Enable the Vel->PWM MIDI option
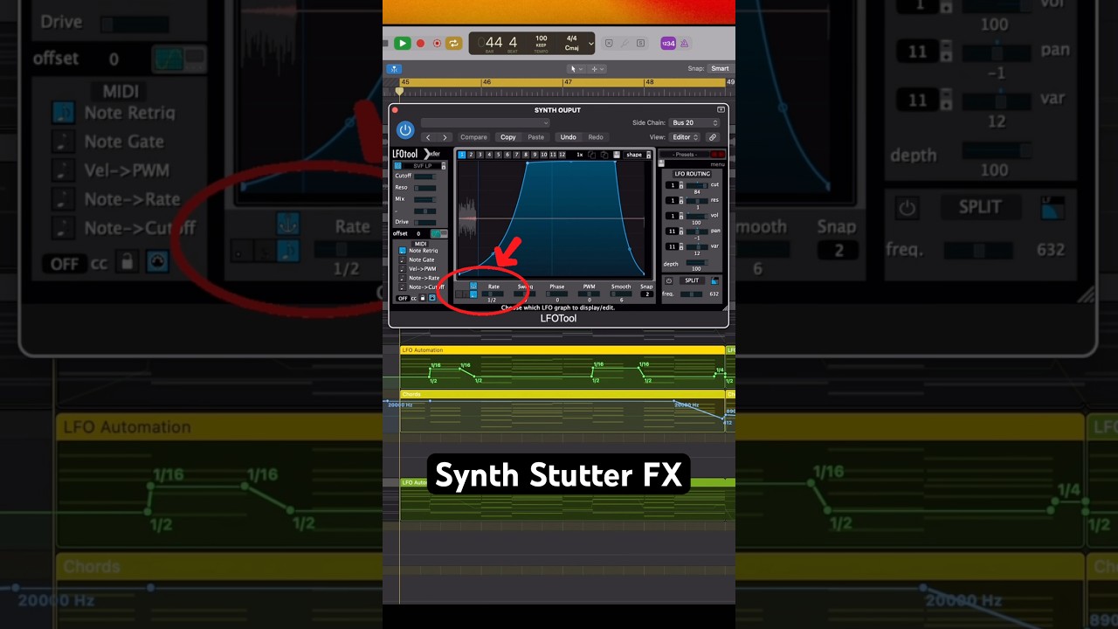Viewport: 1118px width, 629px height. point(403,268)
